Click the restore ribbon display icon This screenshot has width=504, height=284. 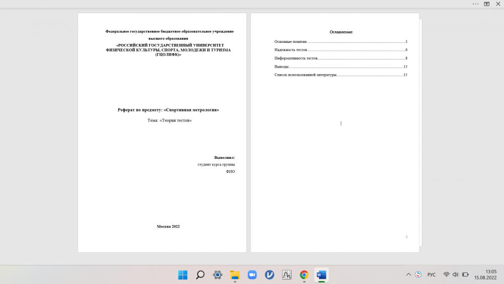487,4
